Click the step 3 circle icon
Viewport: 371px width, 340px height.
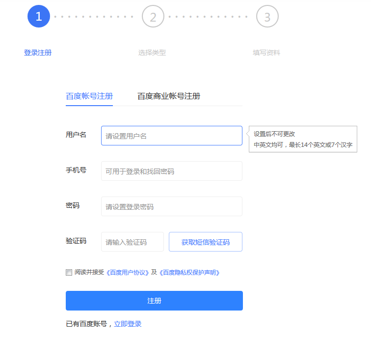pyautogui.click(x=267, y=17)
